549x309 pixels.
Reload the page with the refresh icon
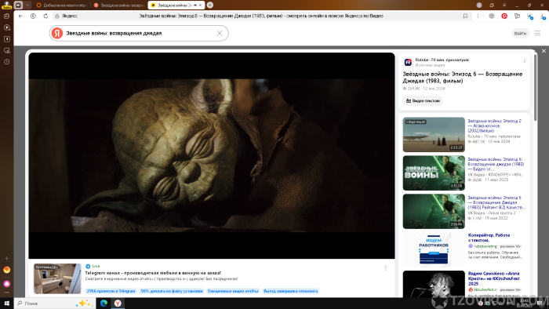click(x=45, y=16)
